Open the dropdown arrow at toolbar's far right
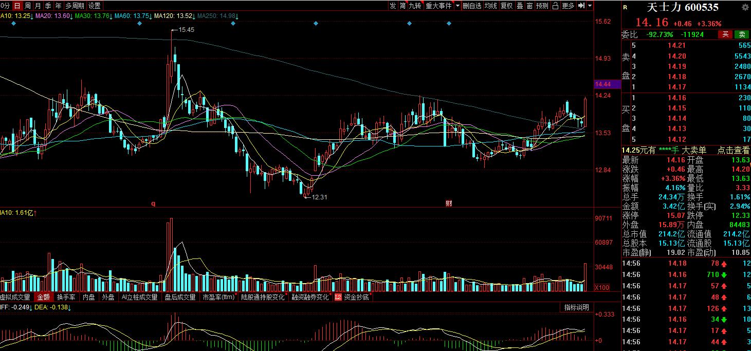The width and height of the screenshot is (751, 351). tap(590, 6)
